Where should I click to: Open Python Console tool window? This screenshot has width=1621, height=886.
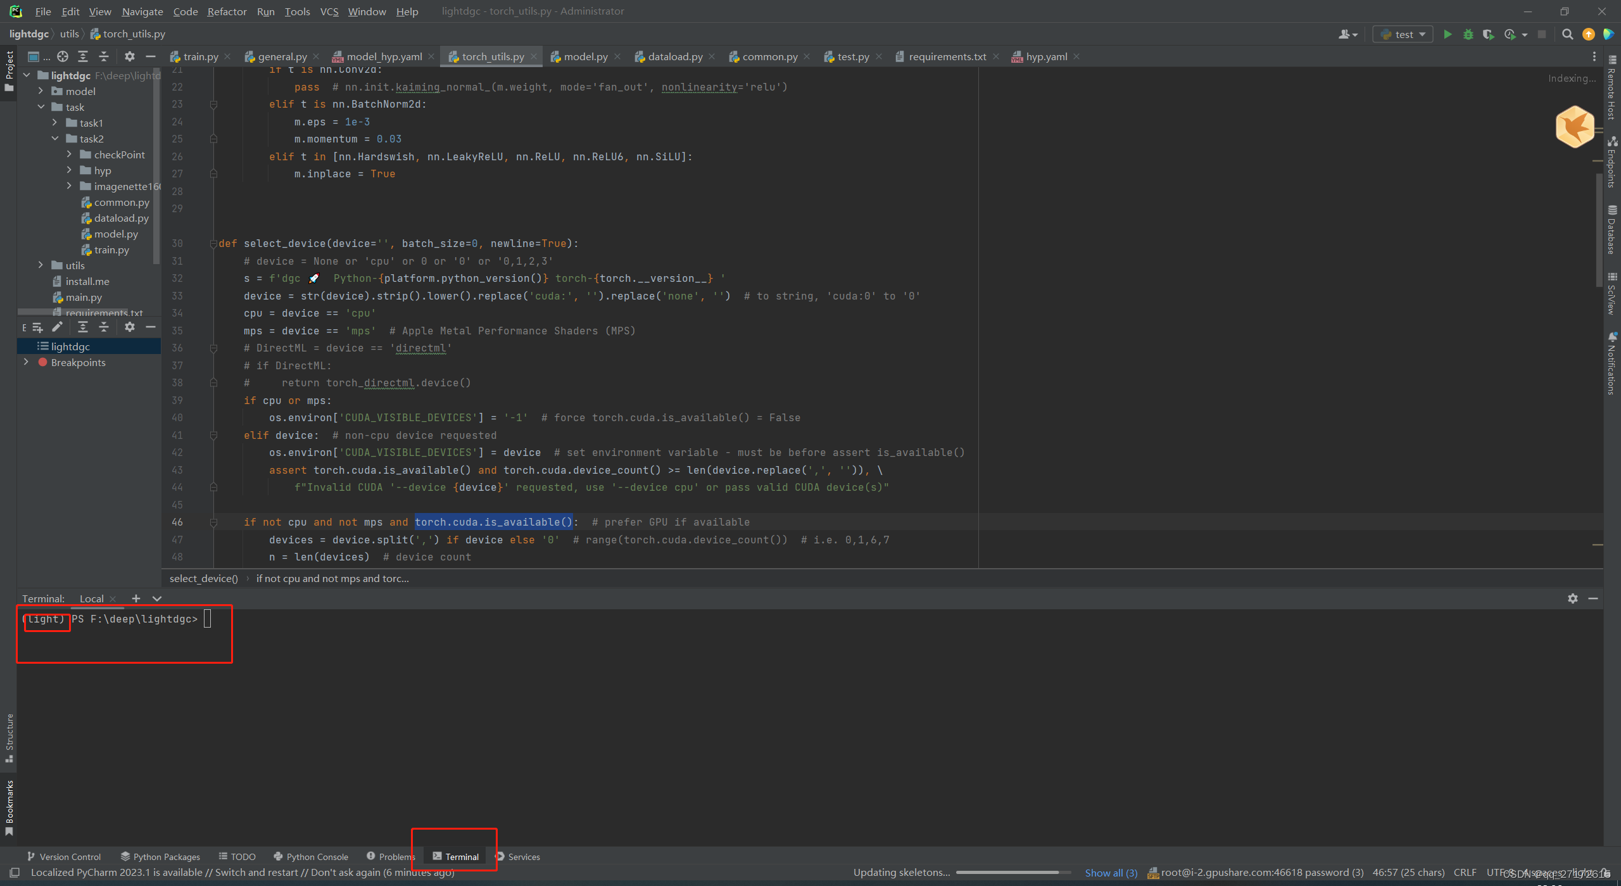[311, 857]
